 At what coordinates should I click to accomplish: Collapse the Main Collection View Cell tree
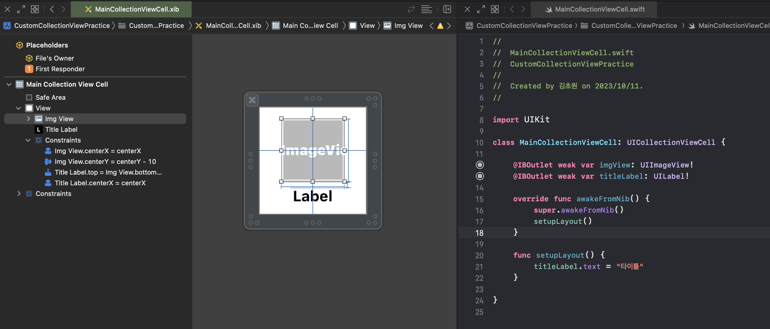click(9, 84)
